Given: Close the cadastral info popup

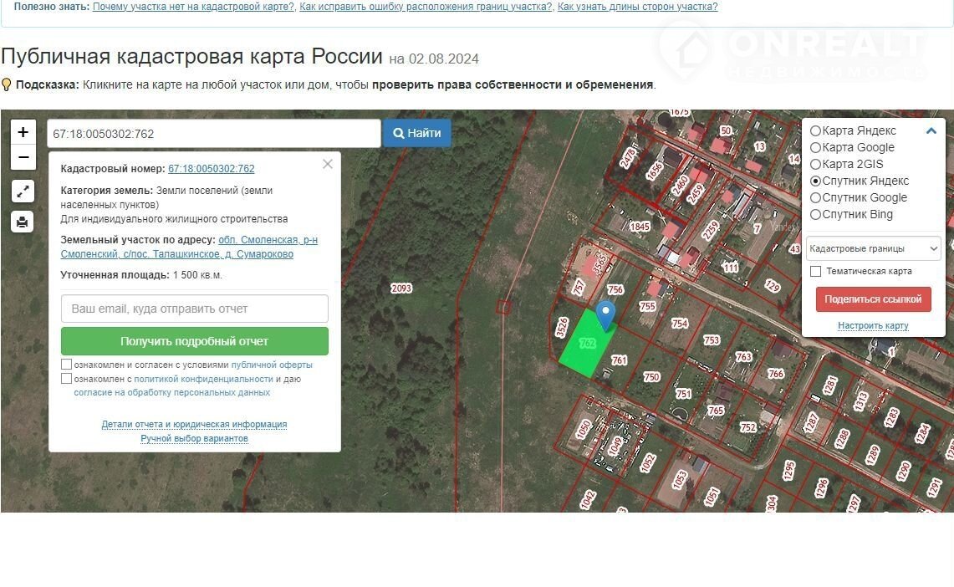Looking at the screenshot, I should pyautogui.click(x=328, y=164).
